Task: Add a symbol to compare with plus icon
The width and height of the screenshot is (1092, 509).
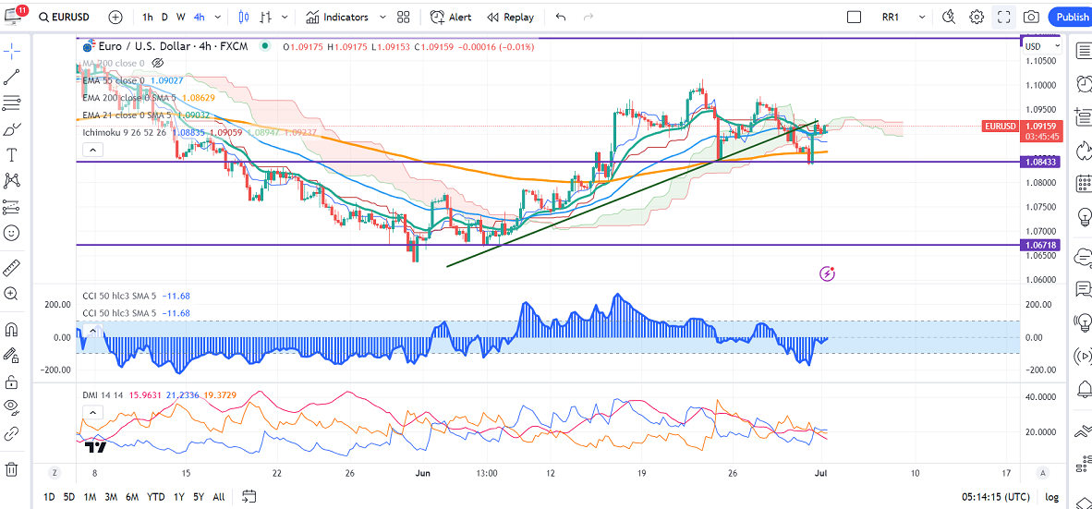Action: 115,17
